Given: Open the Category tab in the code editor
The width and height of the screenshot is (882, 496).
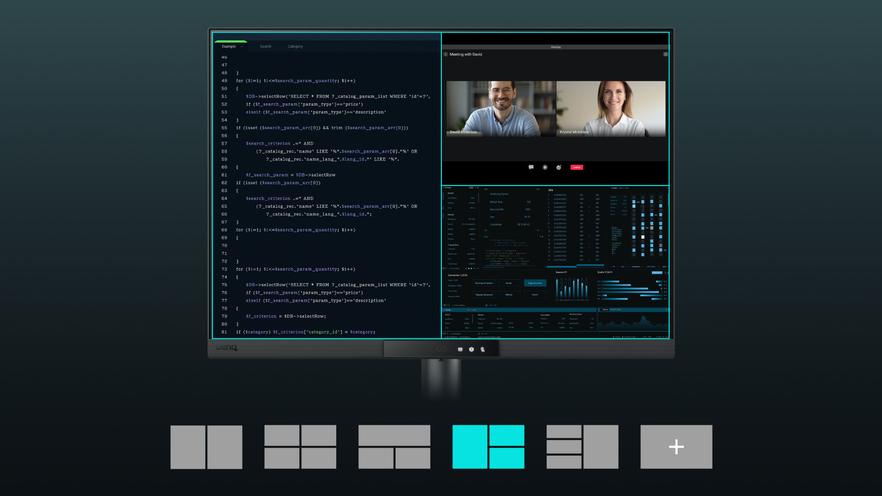Looking at the screenshot, I should [295, 46].
